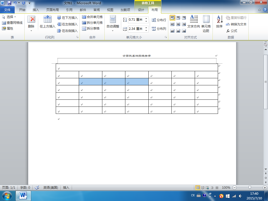Switch to table Design tab

(141, 10)
